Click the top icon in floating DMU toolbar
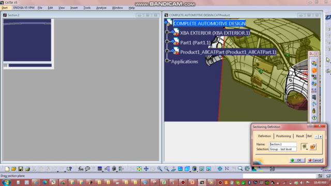 314,63
